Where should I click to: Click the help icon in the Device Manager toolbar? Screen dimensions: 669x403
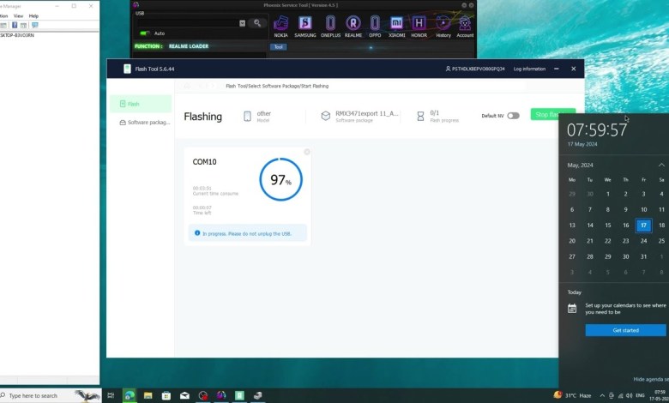click(x=15, y=25)
